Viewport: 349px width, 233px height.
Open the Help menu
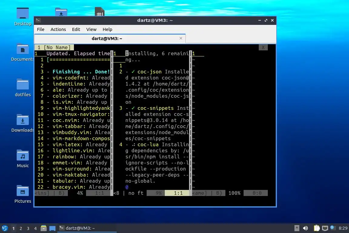point(107,29)
